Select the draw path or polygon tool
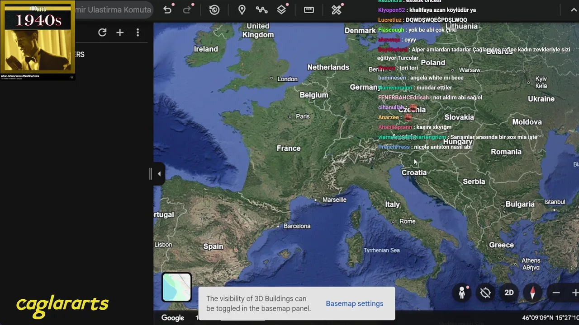The height and width of the screenshot is (325, 579). pos(261,10)
